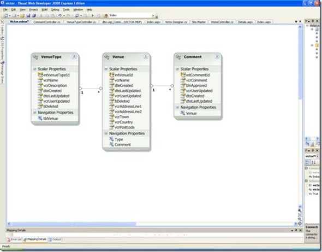
Task: Open the Debug menu
Action: point(55,10)
